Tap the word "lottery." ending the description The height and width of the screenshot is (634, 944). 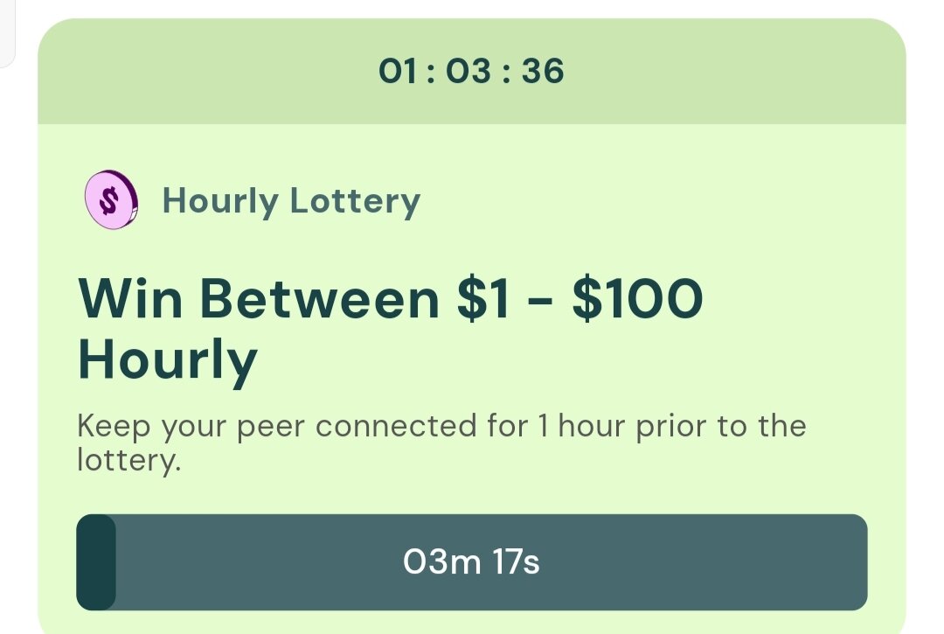pyautogui.click(x=128, y=460)
